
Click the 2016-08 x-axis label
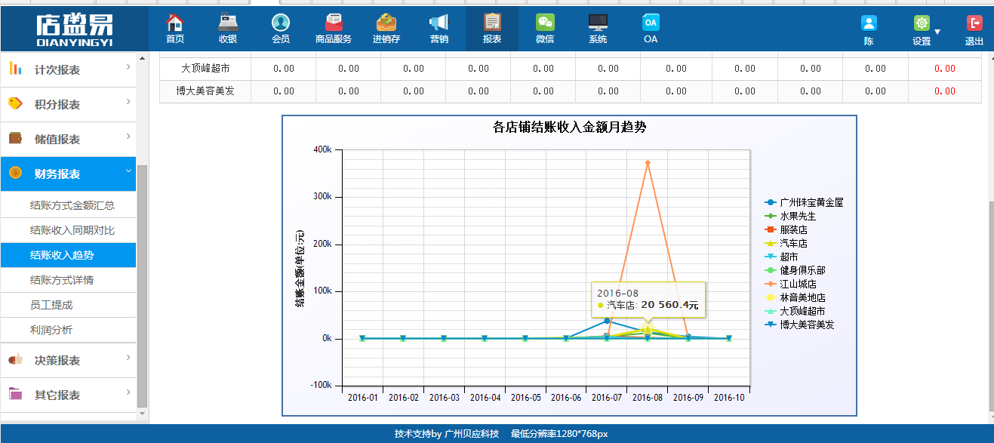coord(648,397)
